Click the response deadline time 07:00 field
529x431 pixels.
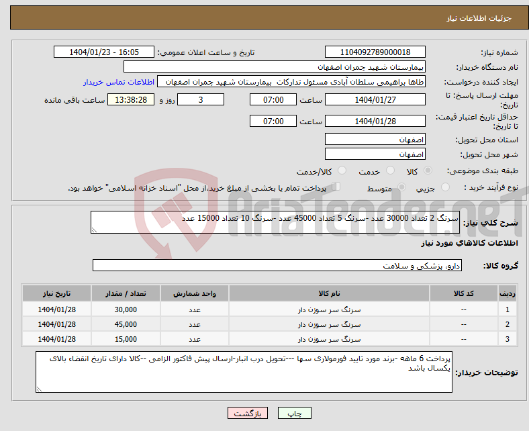(273, 99)
